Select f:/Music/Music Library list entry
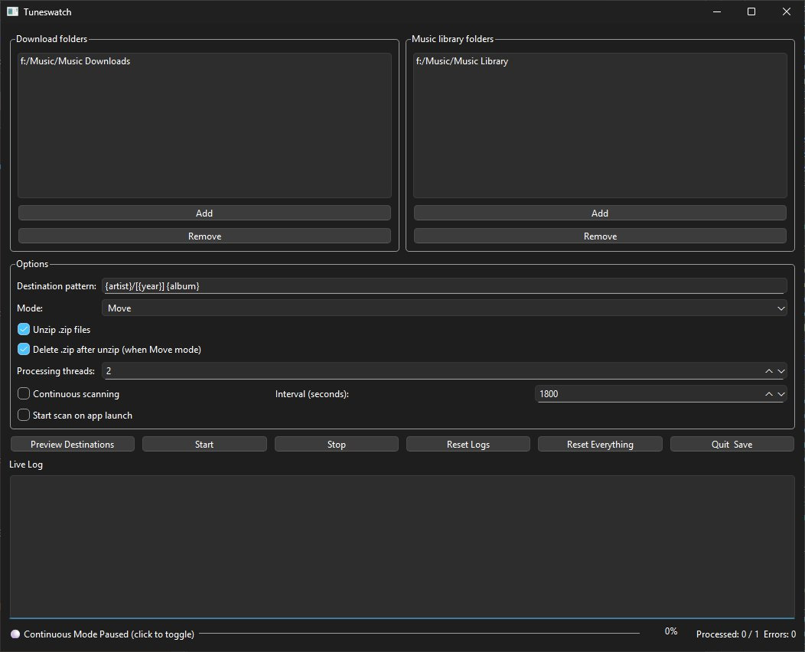This screenshot has height=652, width=805. [x=462, y=61]
